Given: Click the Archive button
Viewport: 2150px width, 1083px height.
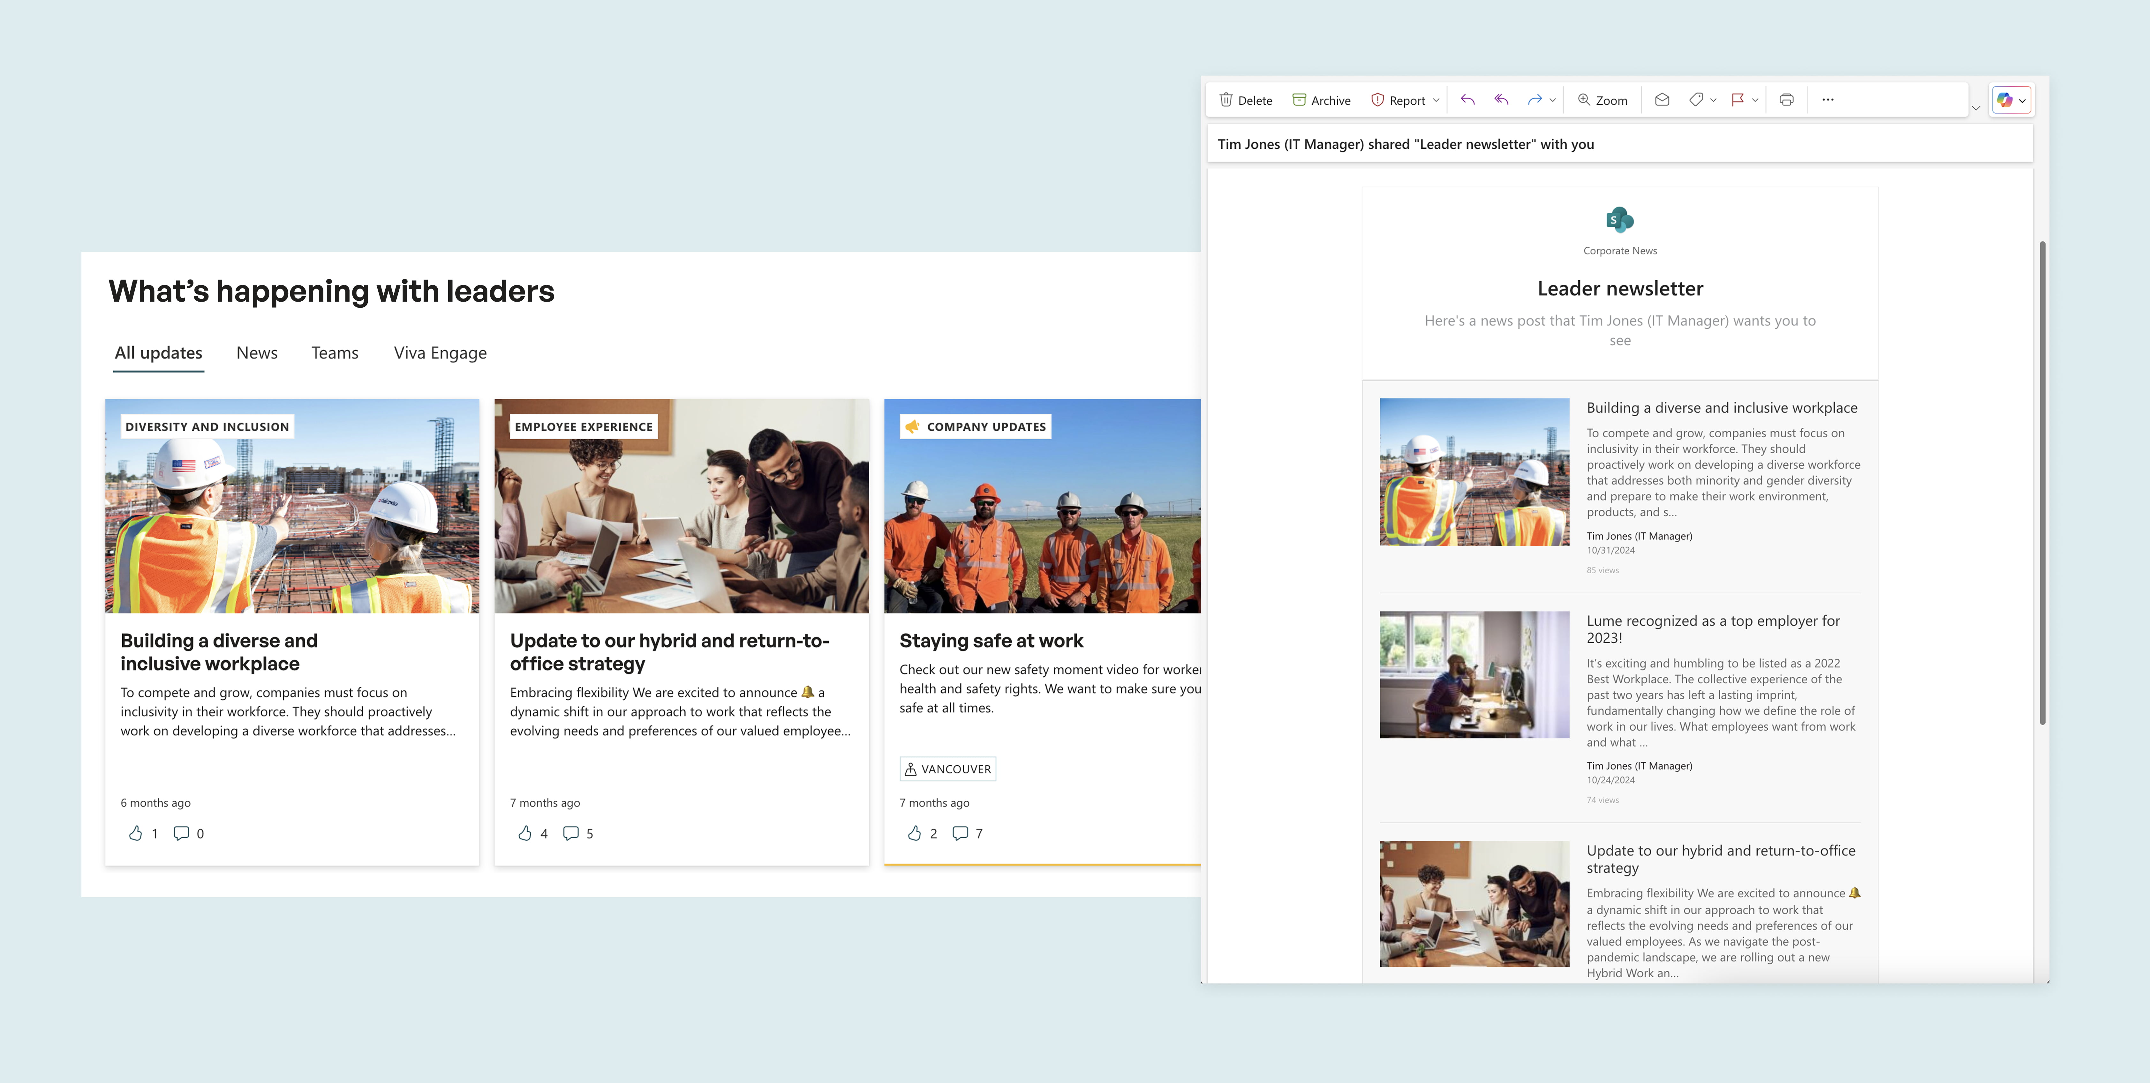Looking at the screenshot, I should 1321,100.
